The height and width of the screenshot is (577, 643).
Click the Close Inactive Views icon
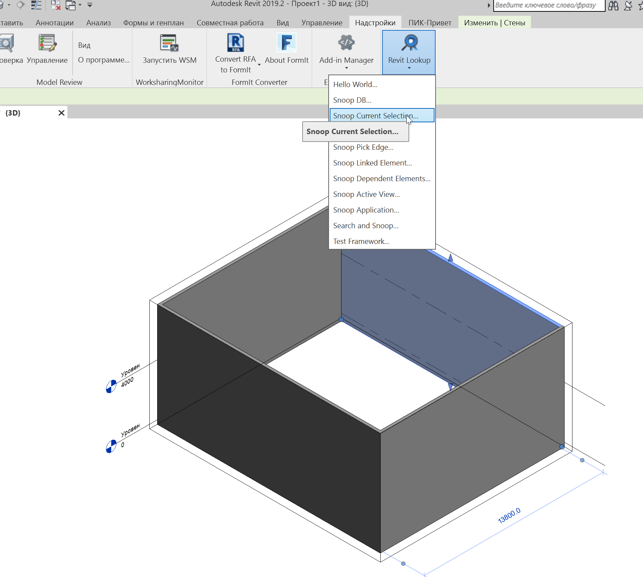click(56, 5)
